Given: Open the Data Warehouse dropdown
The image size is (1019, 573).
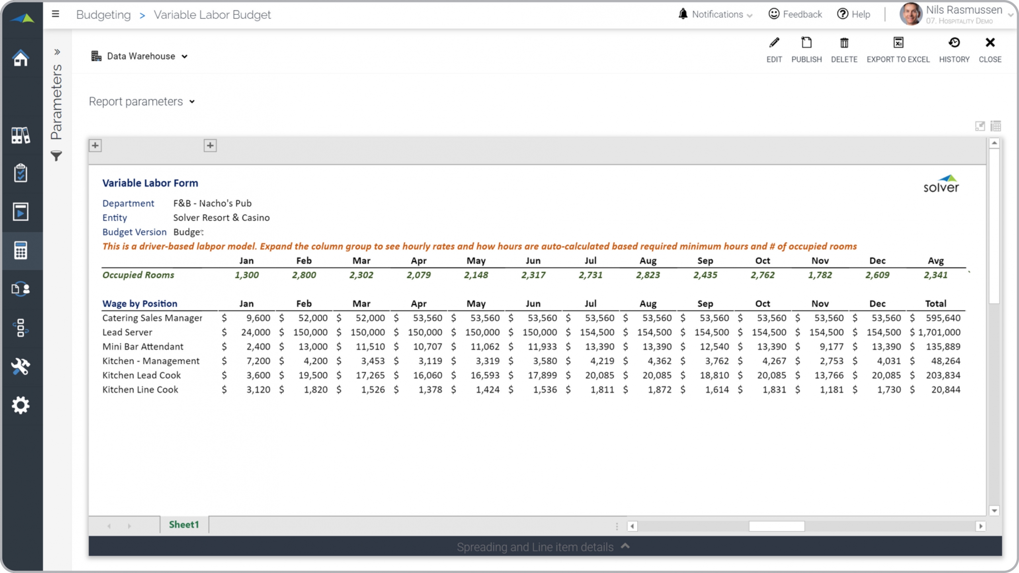Looking at the screenshot, I should (140, 56).
